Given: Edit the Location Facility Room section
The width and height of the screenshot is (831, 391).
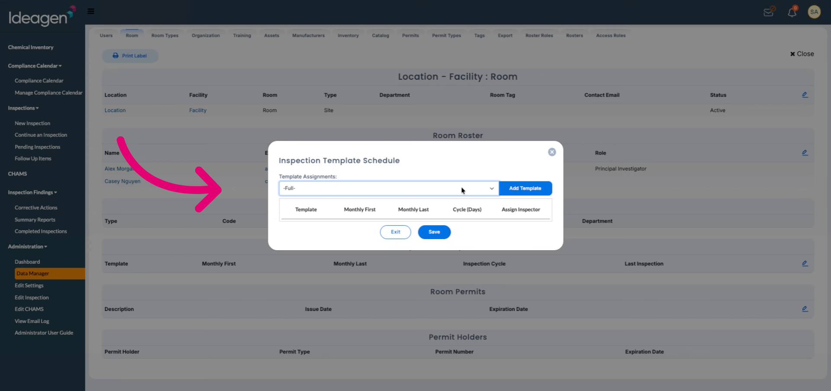Looking at the screenshot, I should (x=805, y=95).
